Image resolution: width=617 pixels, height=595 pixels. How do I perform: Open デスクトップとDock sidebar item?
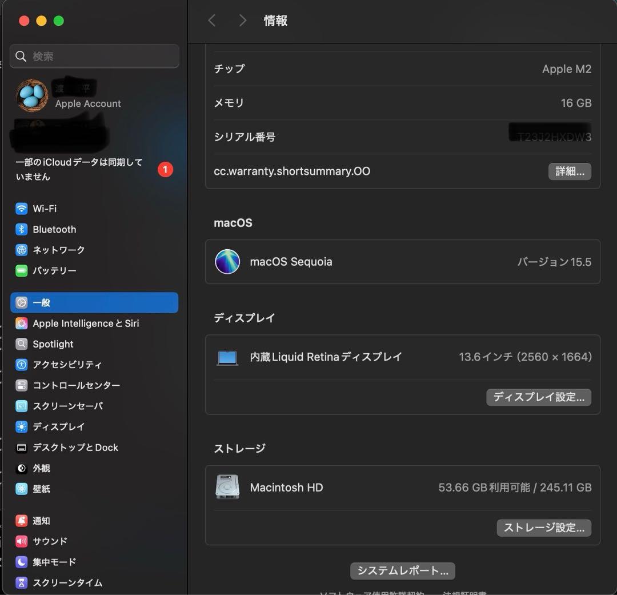[x=75, y=448]
